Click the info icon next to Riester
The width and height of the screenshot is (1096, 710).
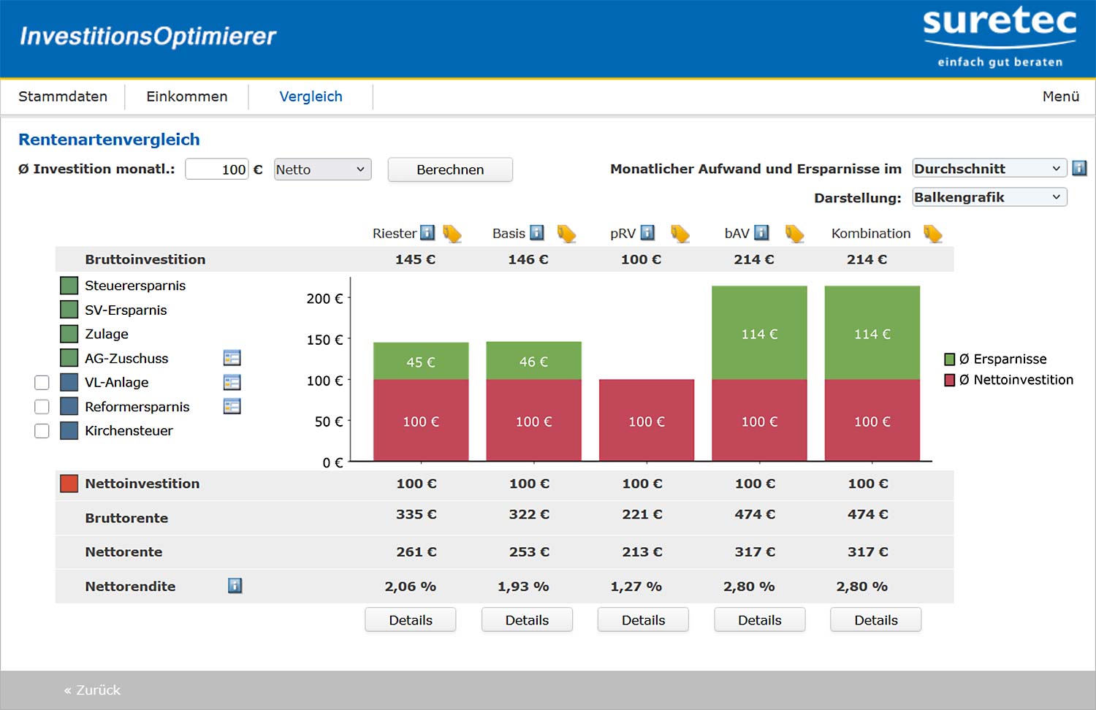427,233
